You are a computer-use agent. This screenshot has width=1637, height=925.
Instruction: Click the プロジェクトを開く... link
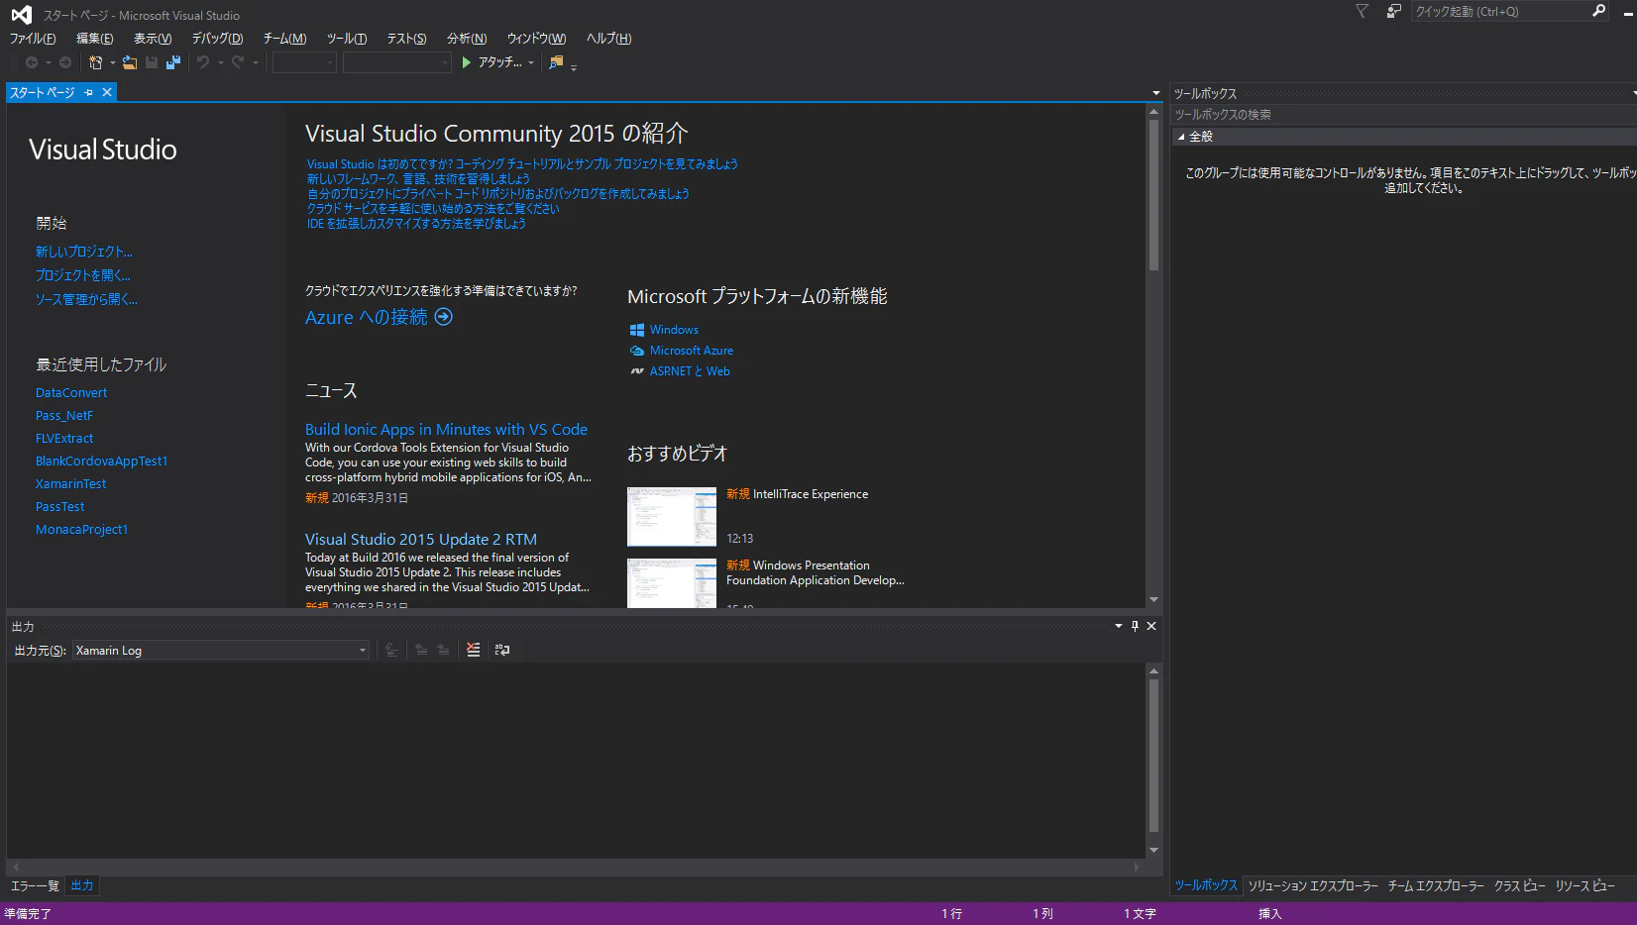[83, 275]
